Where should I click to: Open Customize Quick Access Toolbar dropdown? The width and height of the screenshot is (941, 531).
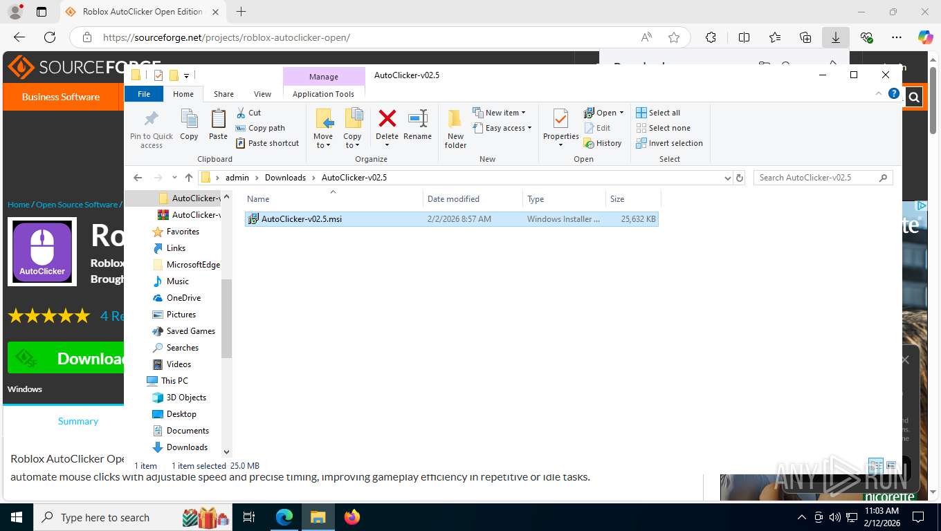[186, 75]
